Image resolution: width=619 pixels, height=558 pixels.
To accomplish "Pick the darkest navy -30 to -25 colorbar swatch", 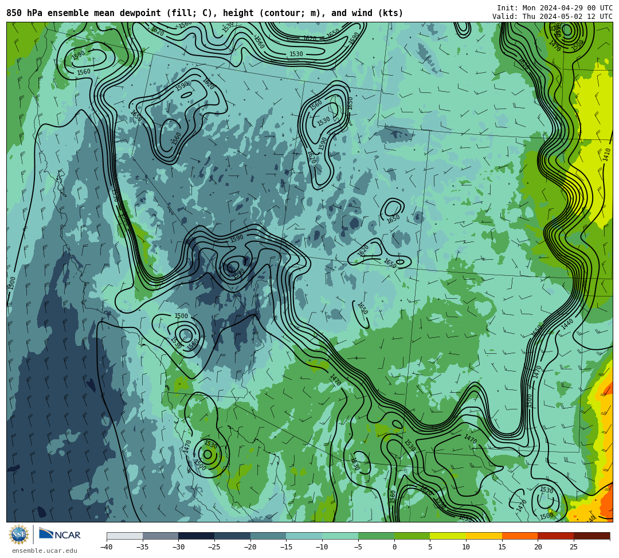I will coord(197,536).
